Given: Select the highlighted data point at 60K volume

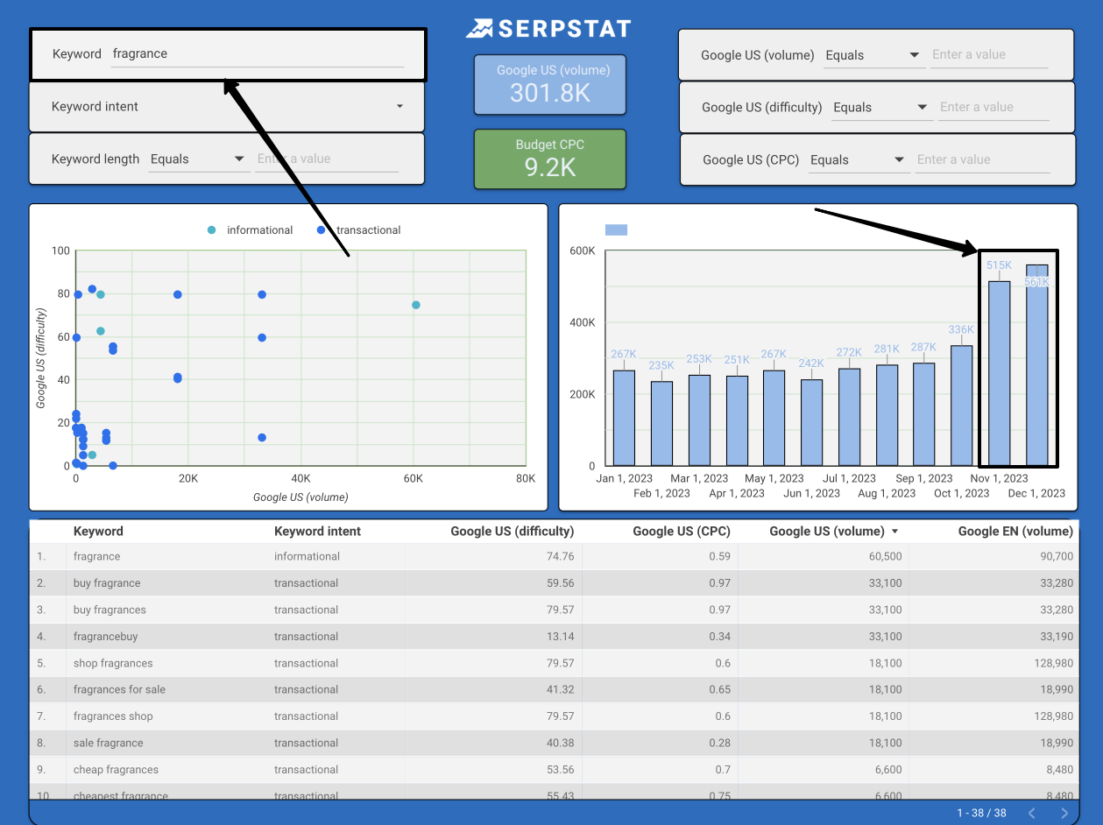Looking at the screenshot, I should (414, 306).
